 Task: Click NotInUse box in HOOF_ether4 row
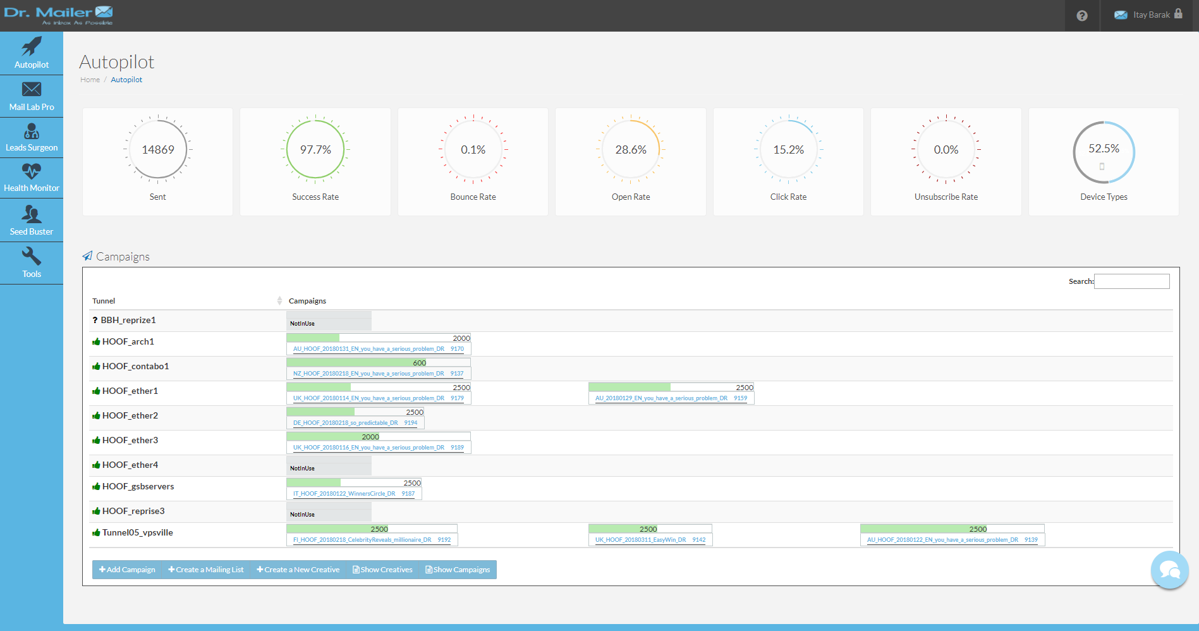[x=329, y=465]
